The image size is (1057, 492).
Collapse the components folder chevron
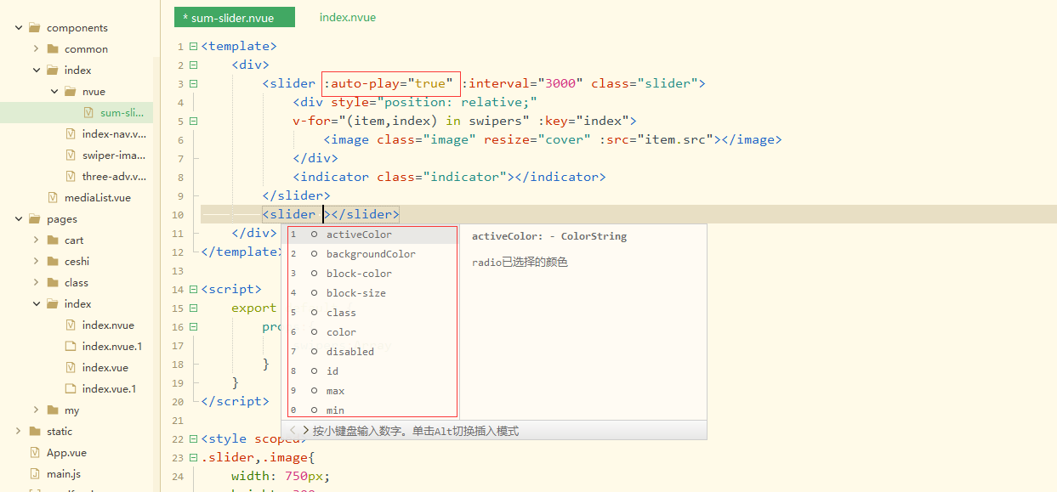pos(18,28)
